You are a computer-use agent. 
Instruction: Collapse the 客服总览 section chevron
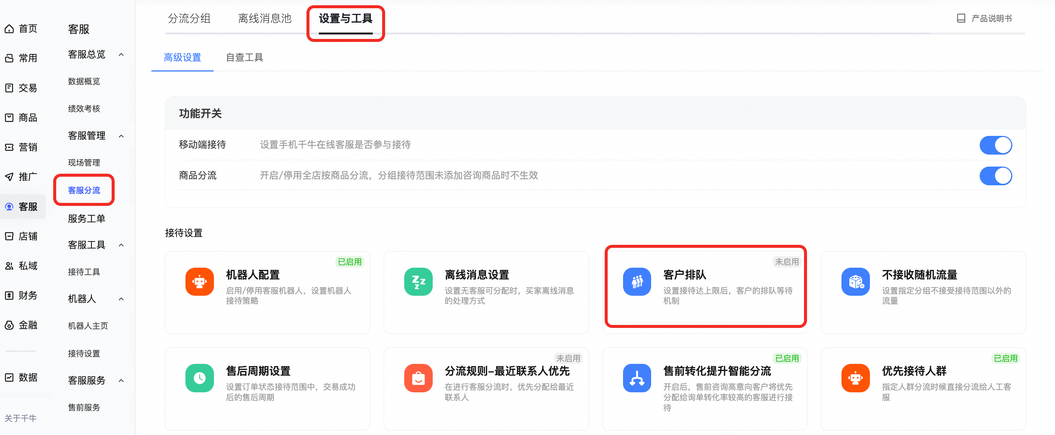pyautogui.click(x=121, y=54)
